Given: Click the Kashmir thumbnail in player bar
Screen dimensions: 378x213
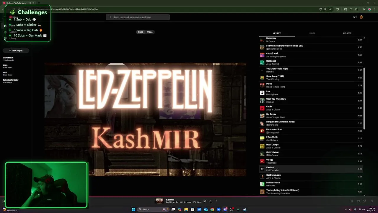Looking at the screenshot, I should pos(159,201).
